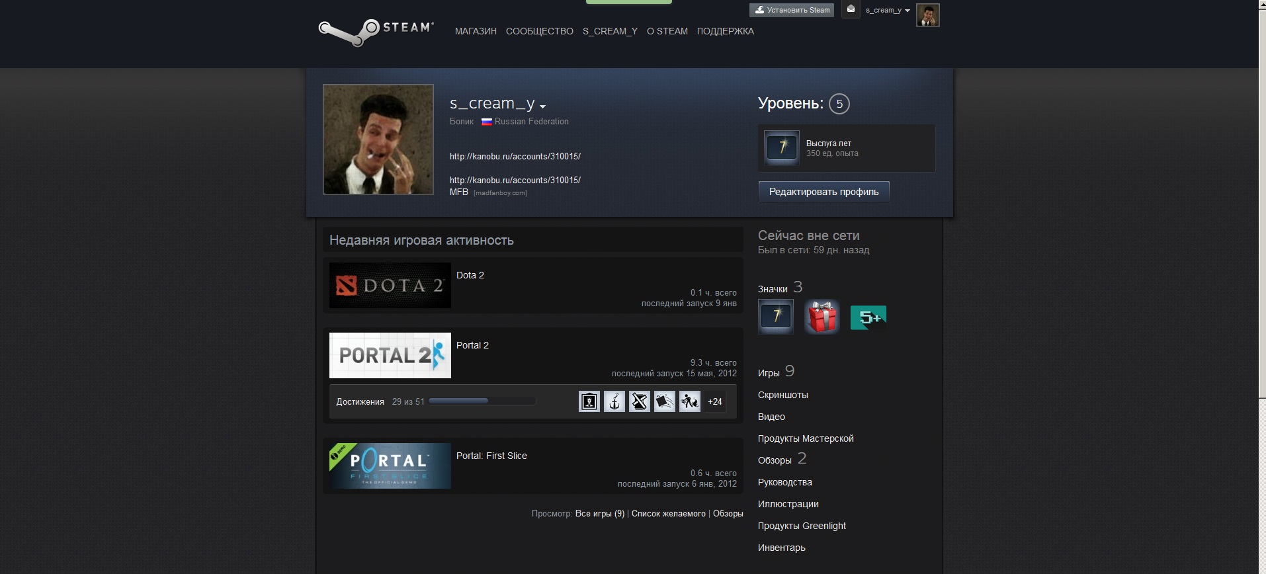Image resolution: width=1266 pixels, height=574 pixels.
Task: Click the Dota 2 game thumbnail
Action: click(x=390, y=286)
